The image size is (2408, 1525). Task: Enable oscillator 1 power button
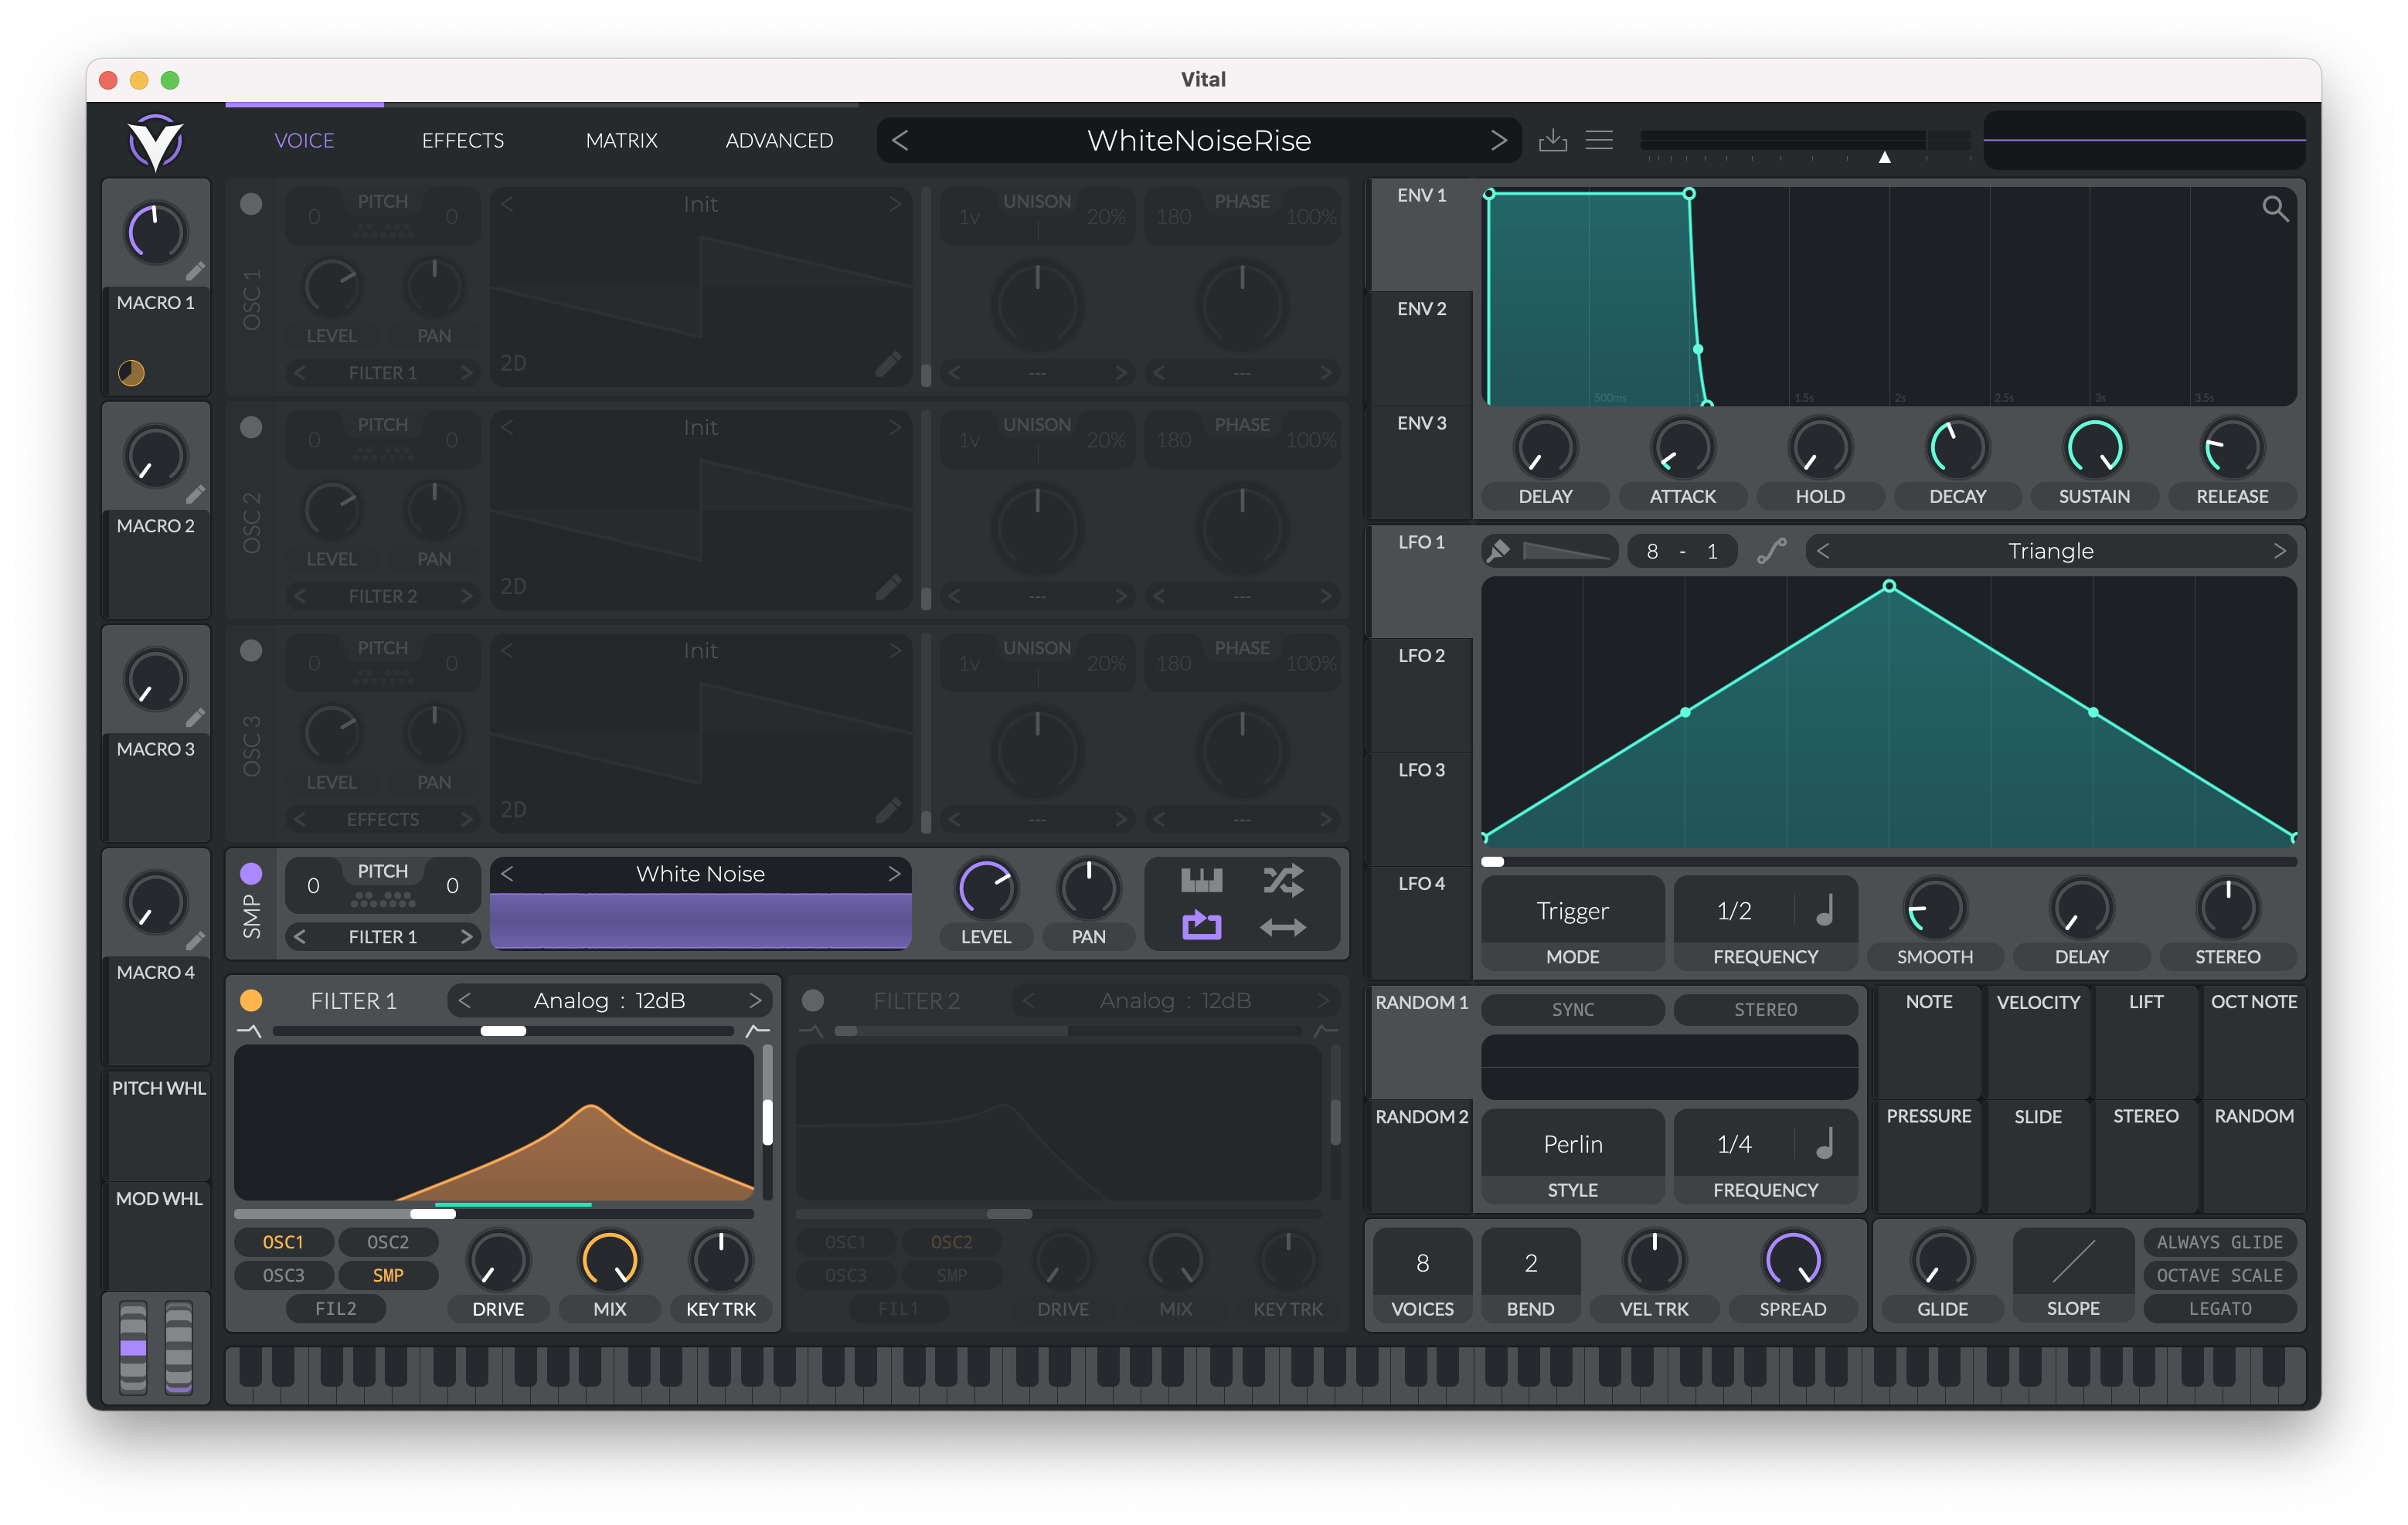(x=251, y=204)
